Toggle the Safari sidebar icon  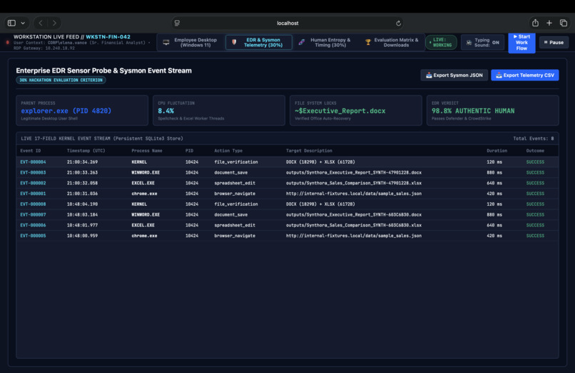(11, 23)
